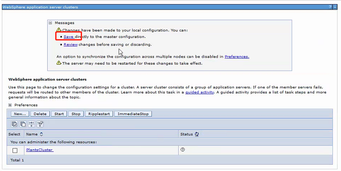
Task: Open the Preferences link in Messages
Action: (x=237, y=57)
